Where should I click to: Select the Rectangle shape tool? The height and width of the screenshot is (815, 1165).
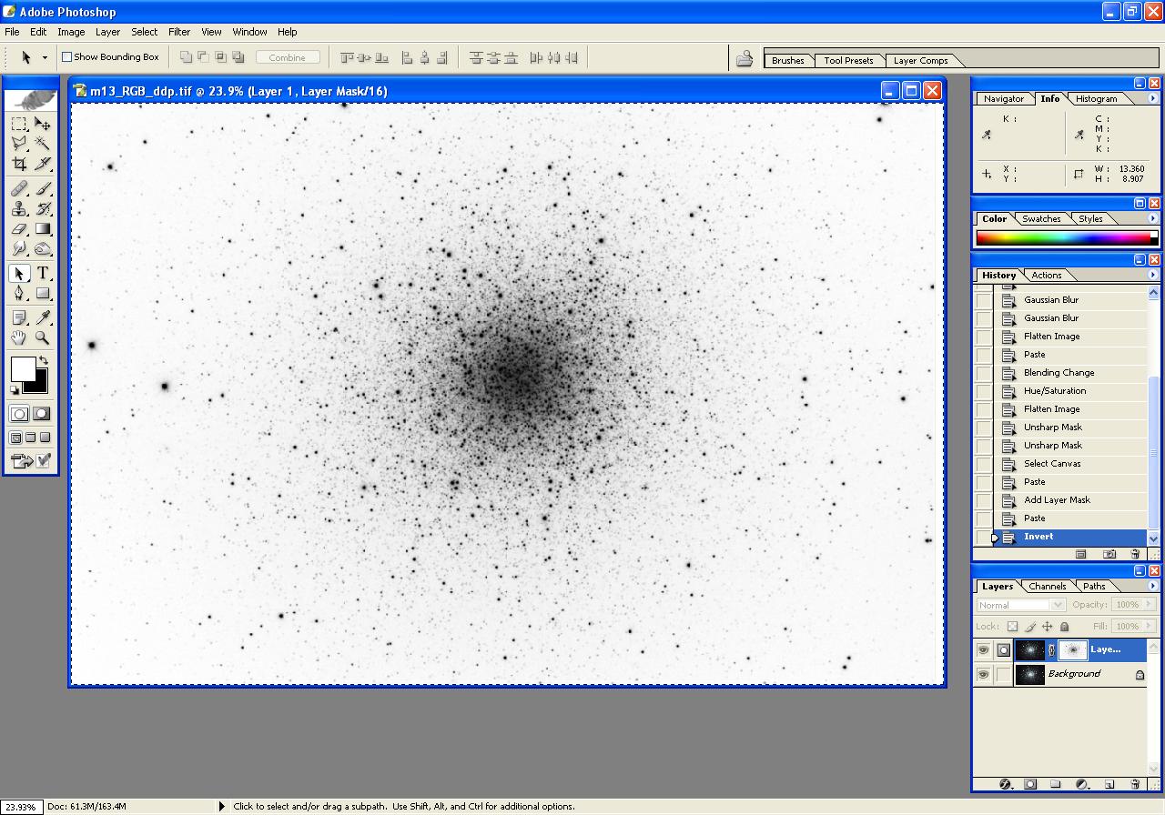pyautogui.click(x=43, y=294)
